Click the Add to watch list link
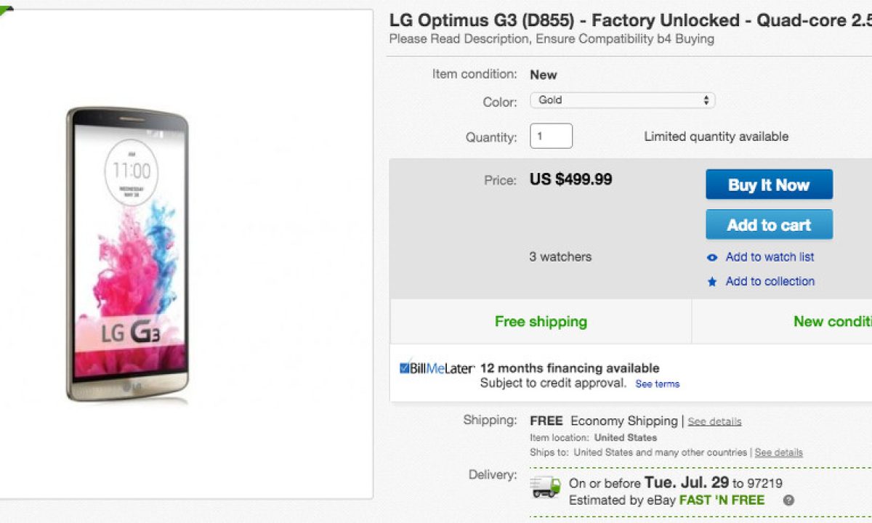Screen dimensions: 872x523 tap(770, 257)
